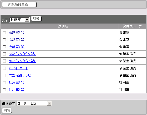Check the box for 会議室(2)
This screenshot has width=147, height=115.
(4, 40)
